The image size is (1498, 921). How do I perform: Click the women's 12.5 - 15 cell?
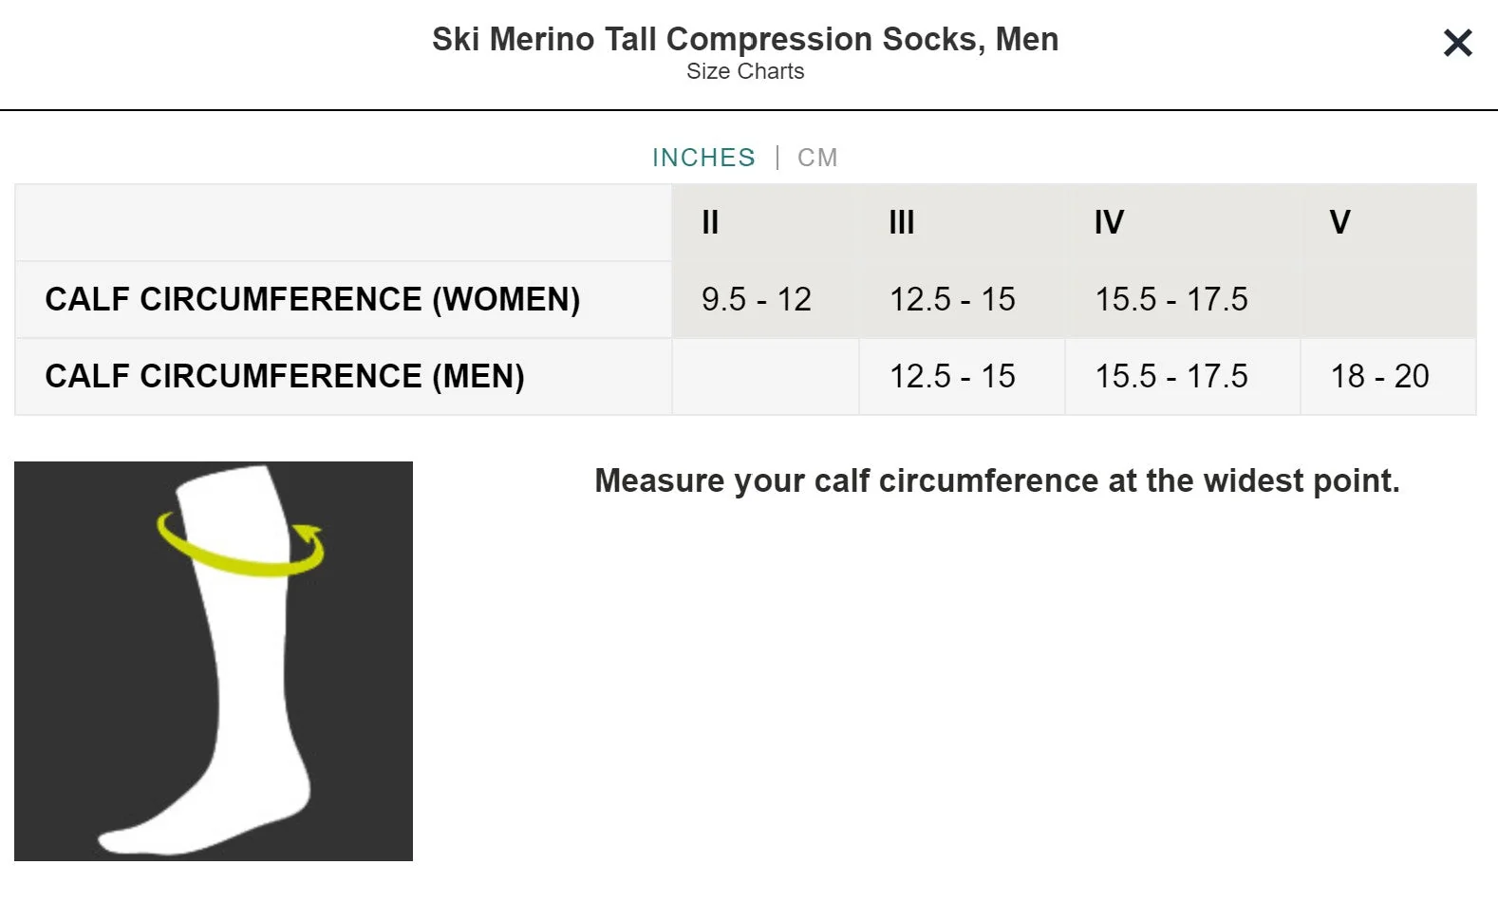pos(962,299)
